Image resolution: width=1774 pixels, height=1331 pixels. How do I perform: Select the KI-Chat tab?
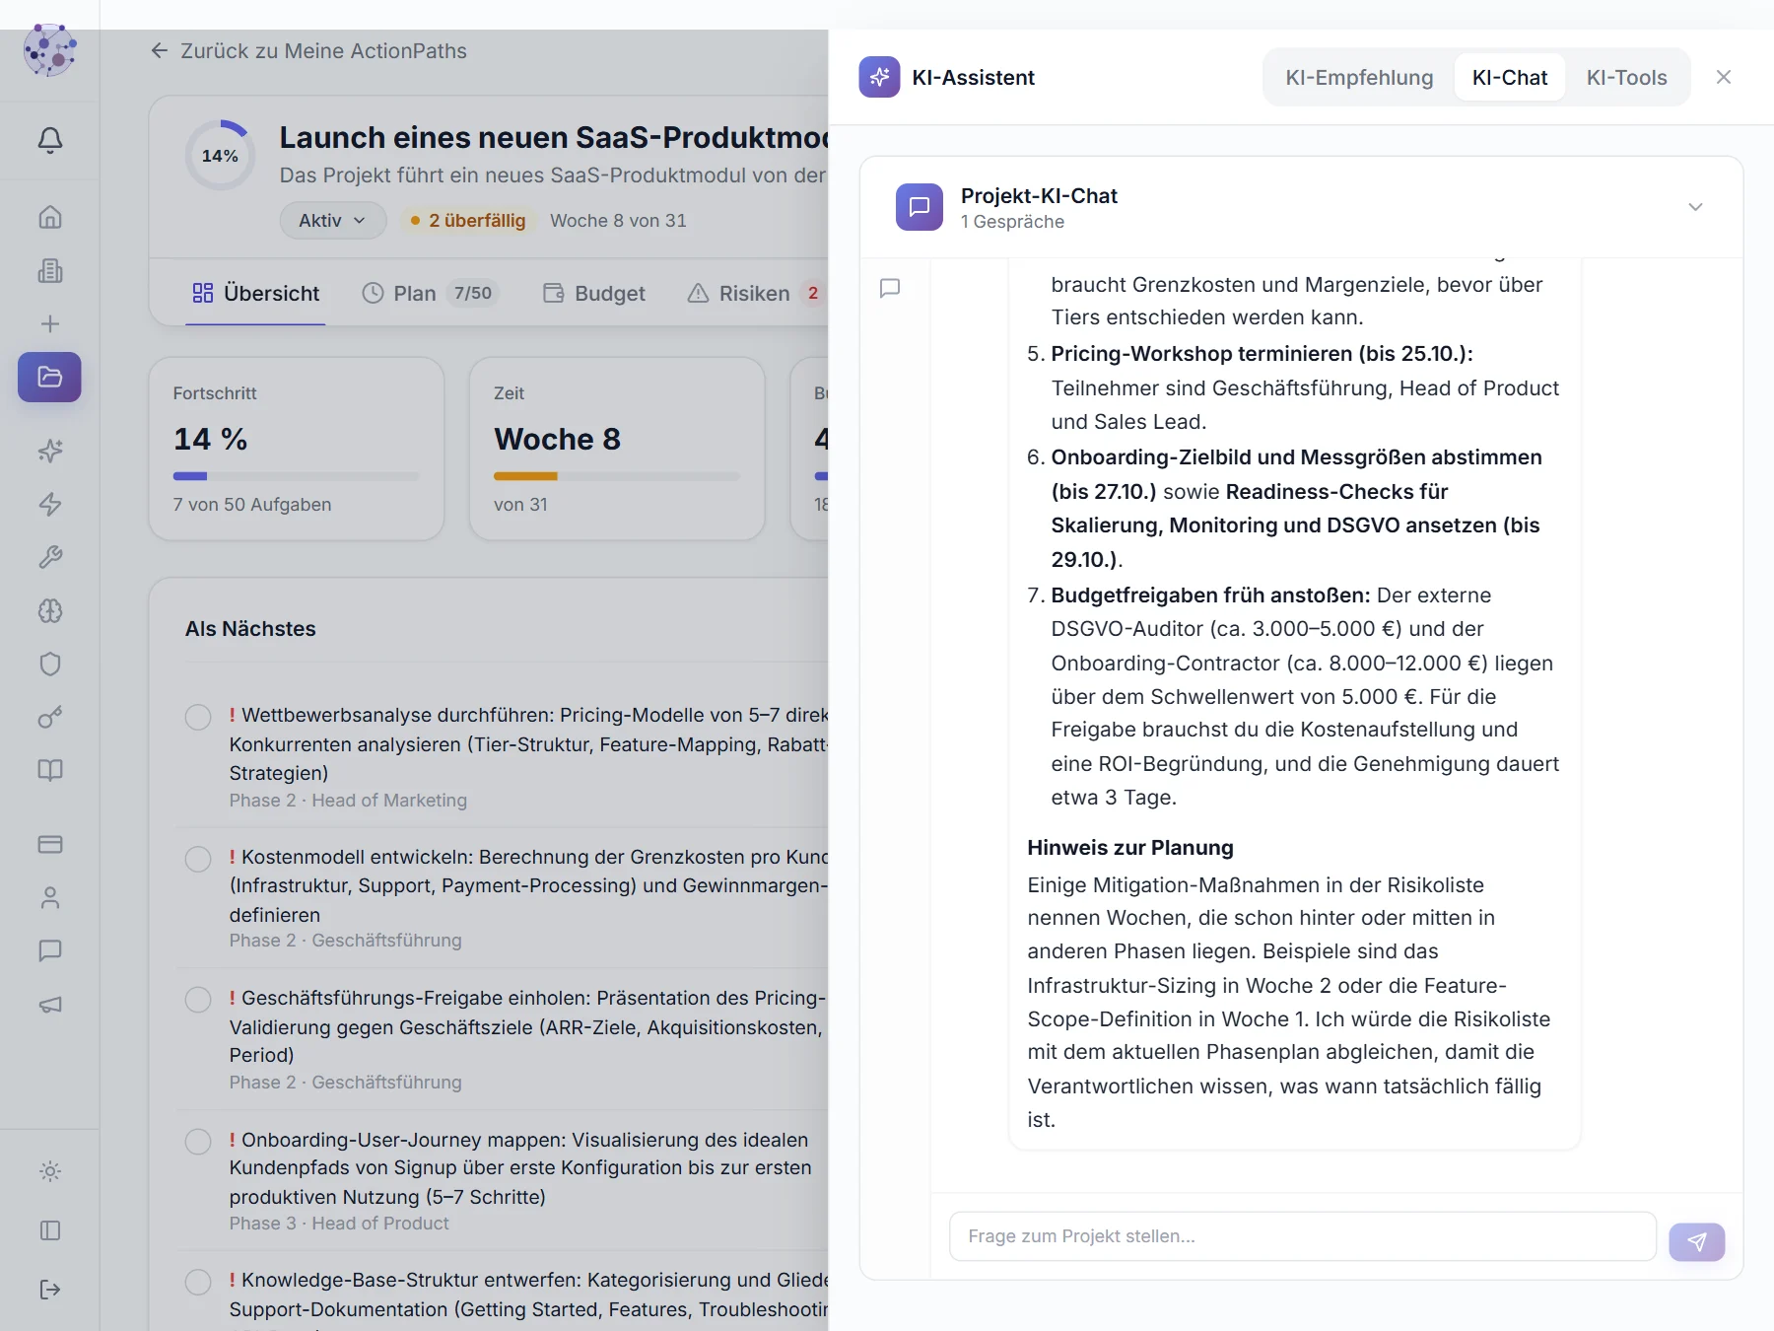point(1510,77)
